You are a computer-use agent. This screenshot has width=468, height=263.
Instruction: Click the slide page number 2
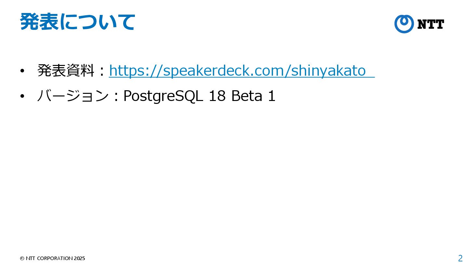[x=460, y=258]
